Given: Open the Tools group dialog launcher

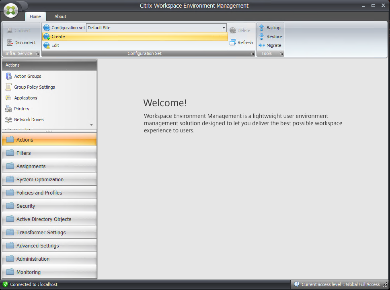Looking at the screenshot, I should pos(281,53).
